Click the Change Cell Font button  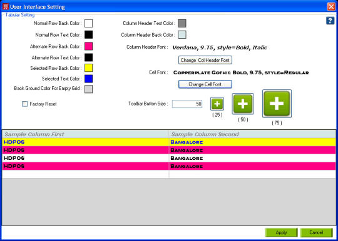[205, 84]
